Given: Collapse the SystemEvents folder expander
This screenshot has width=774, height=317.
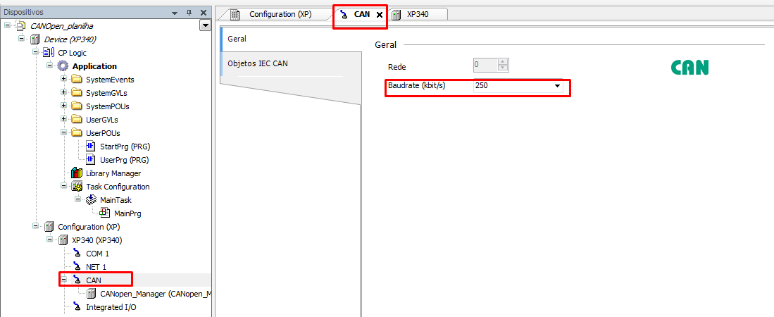Looking at the screenshot, I should pyautogui.click(x=64, y=80).
